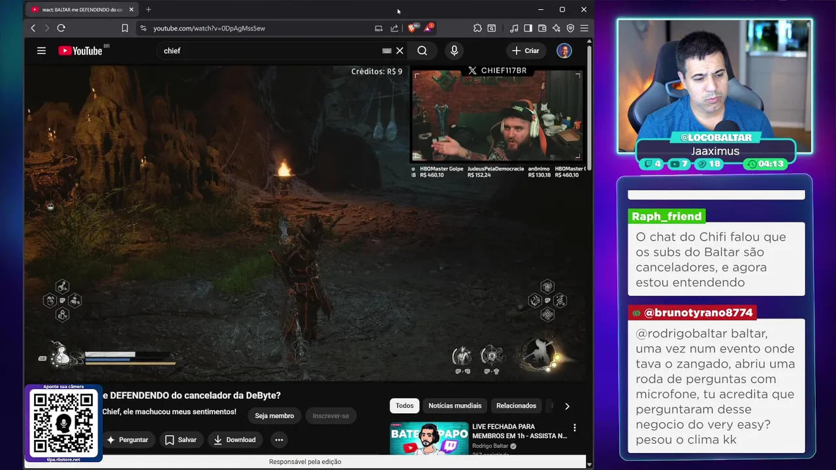This screenshot has width=836, height=470.
Task: Click the video title 'DEFENDENDO do cancelador da DeByte?'
Action: point(191,395)
